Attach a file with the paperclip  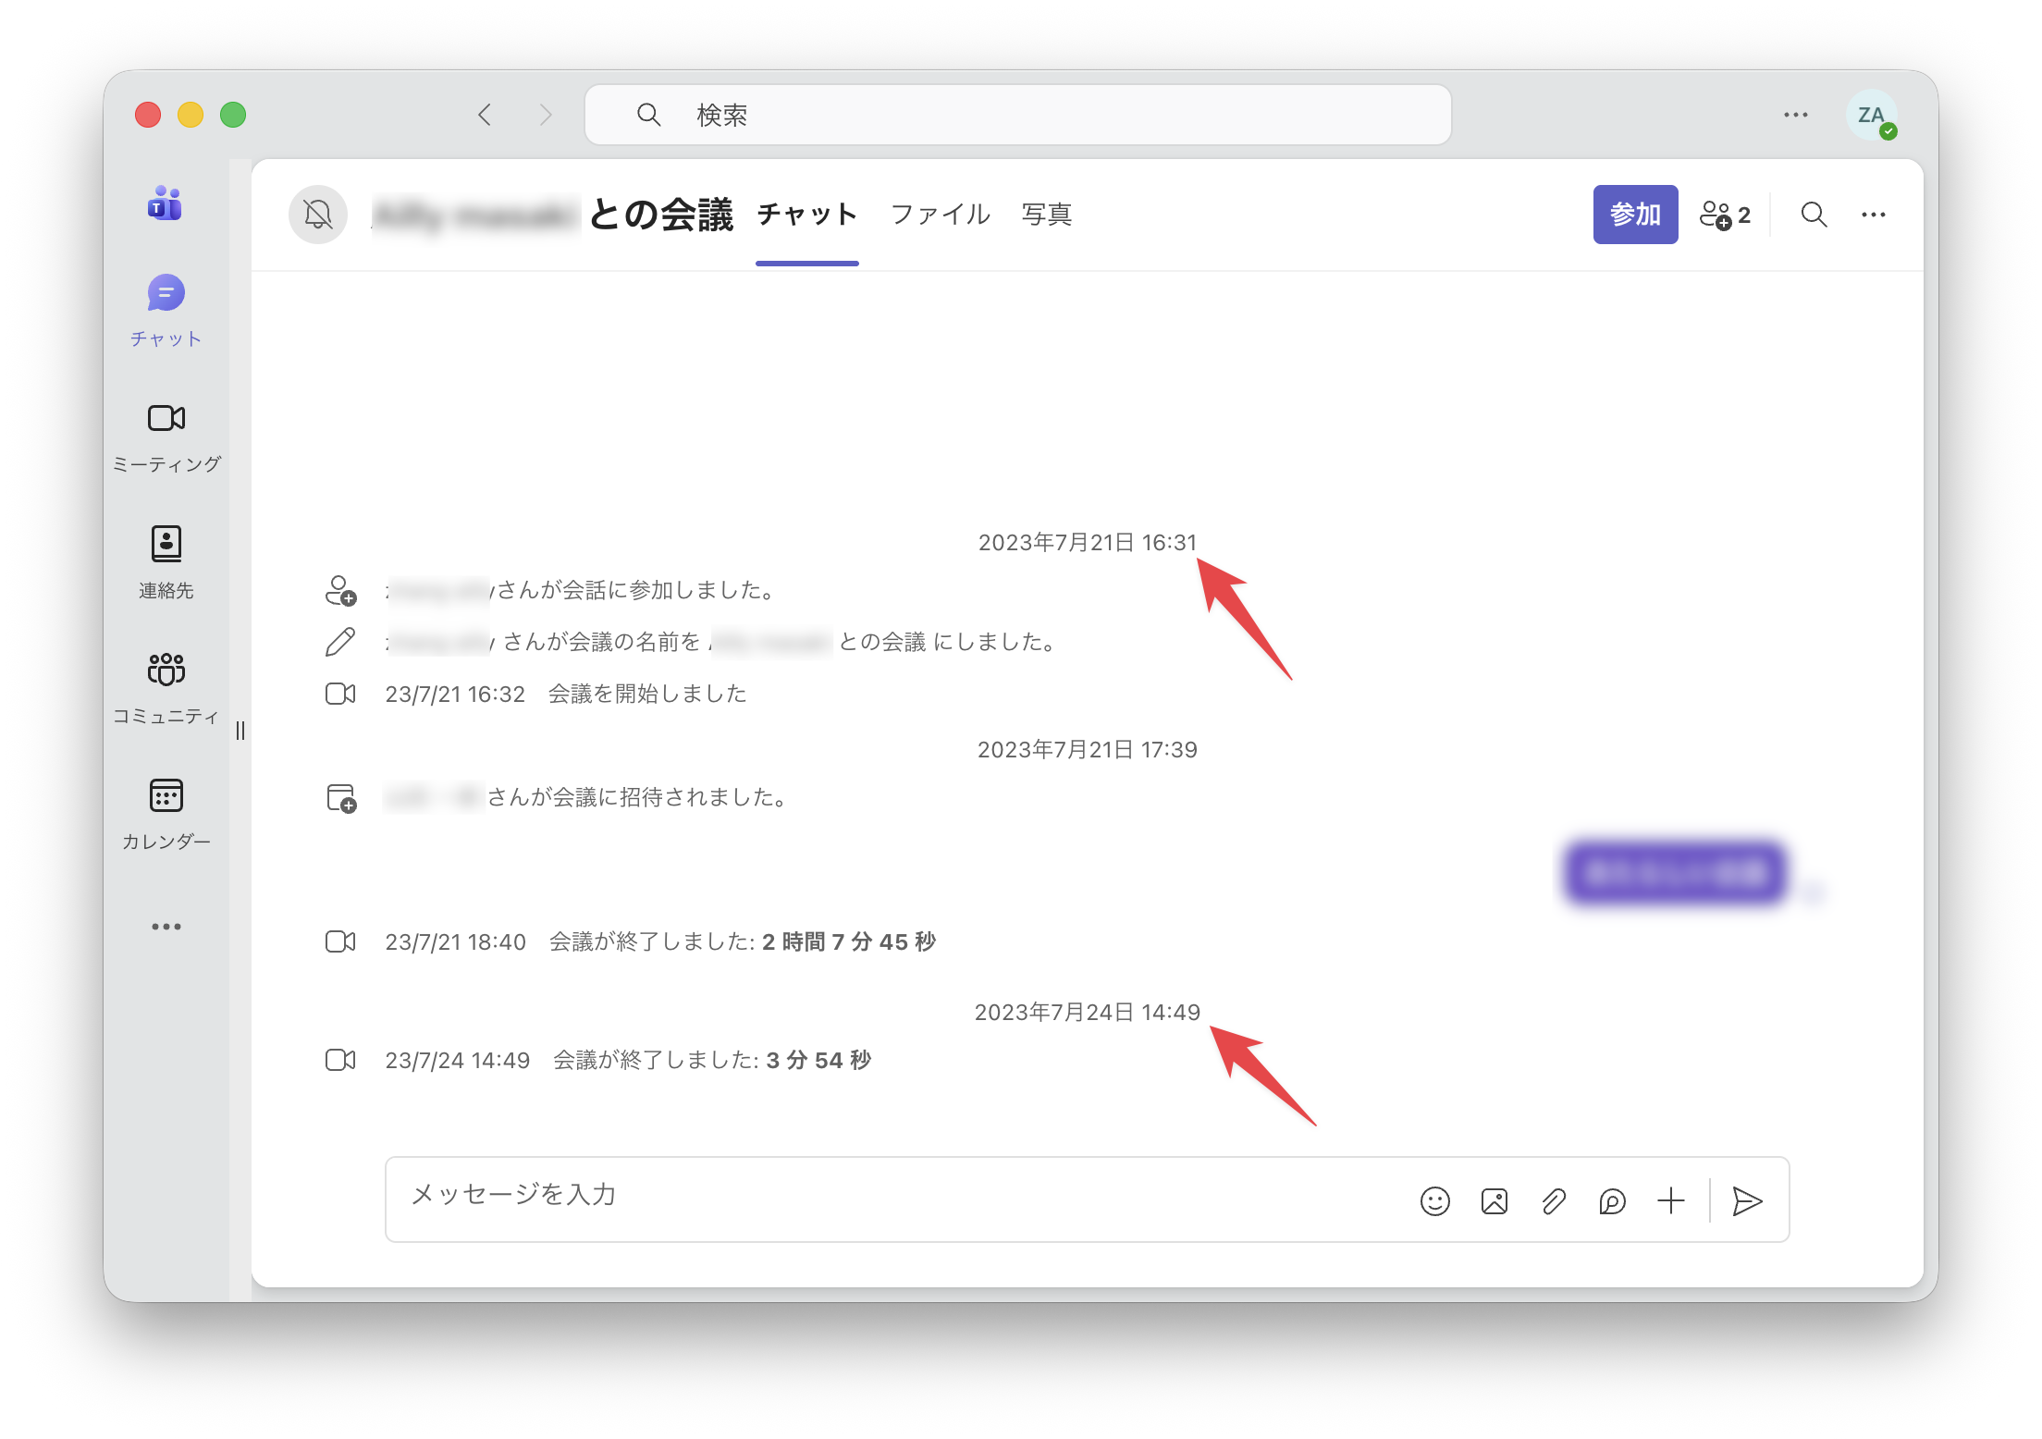coord(1554,1201)
